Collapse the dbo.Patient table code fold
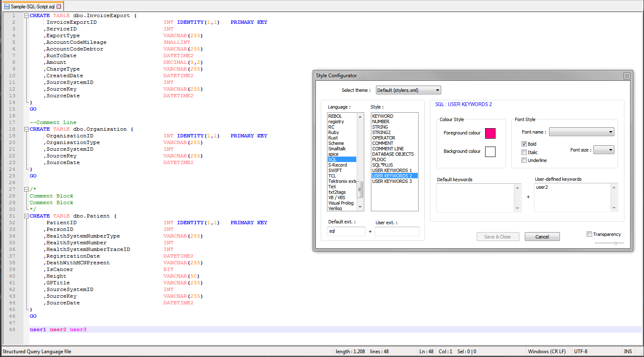 [x=26, y=215]
